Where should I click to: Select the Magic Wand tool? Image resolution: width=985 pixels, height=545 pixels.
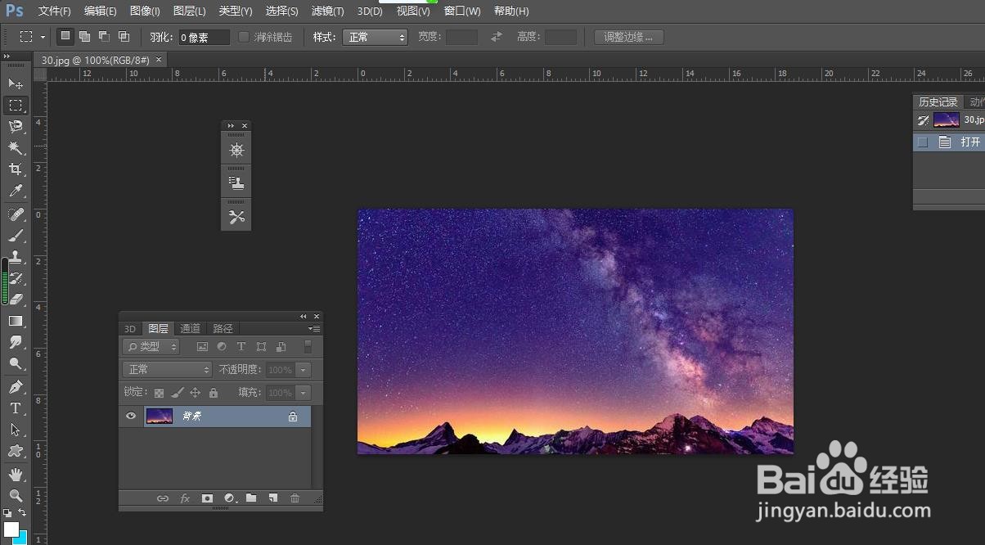[16, 148]
